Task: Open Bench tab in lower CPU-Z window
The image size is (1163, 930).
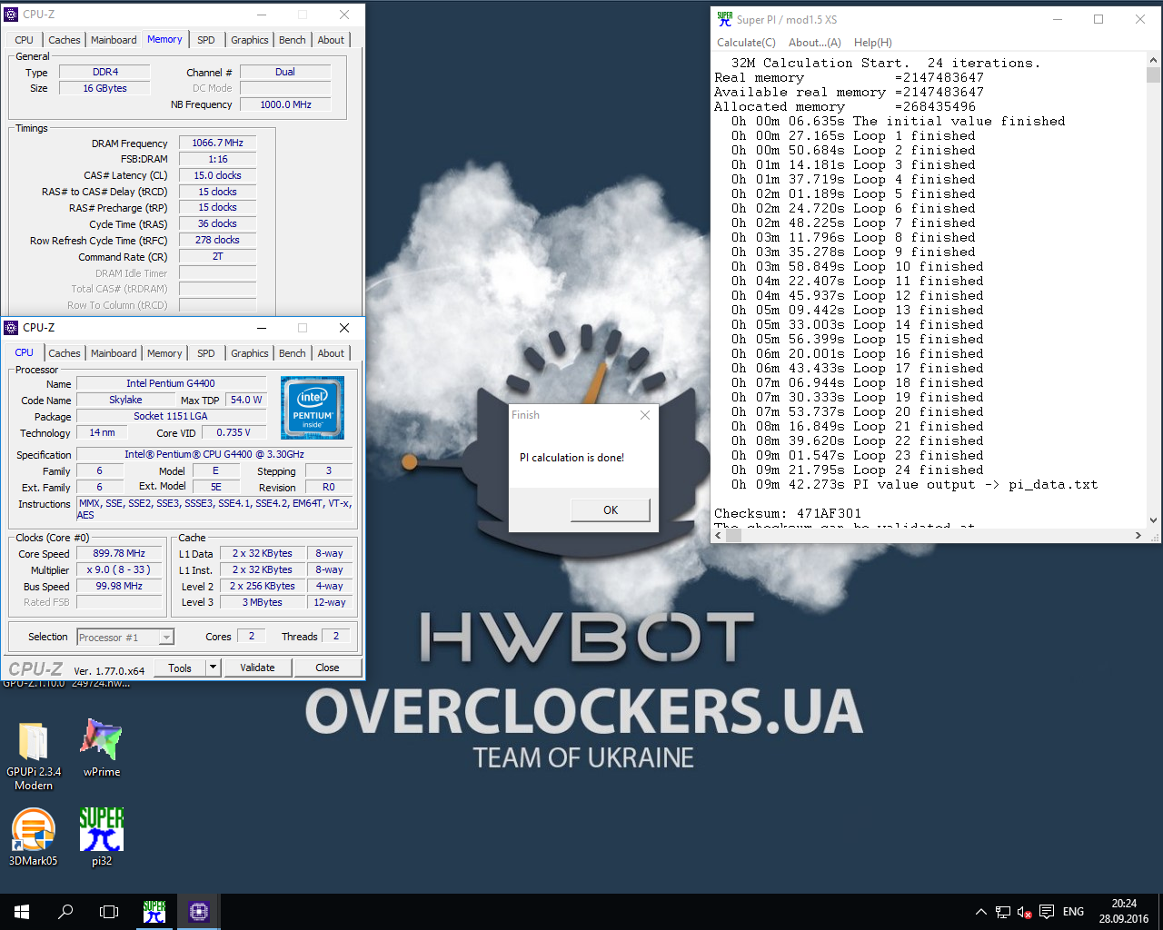Action: tap(292, 353)
